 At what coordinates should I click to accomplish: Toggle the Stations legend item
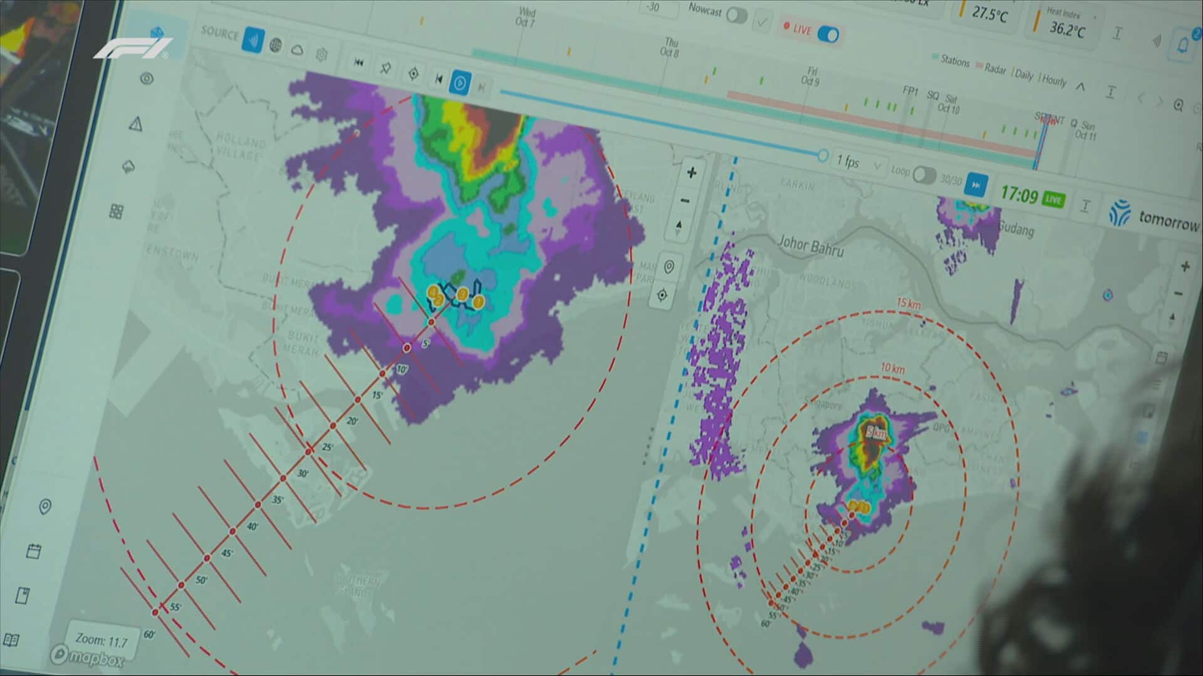(x=950, y=60)
